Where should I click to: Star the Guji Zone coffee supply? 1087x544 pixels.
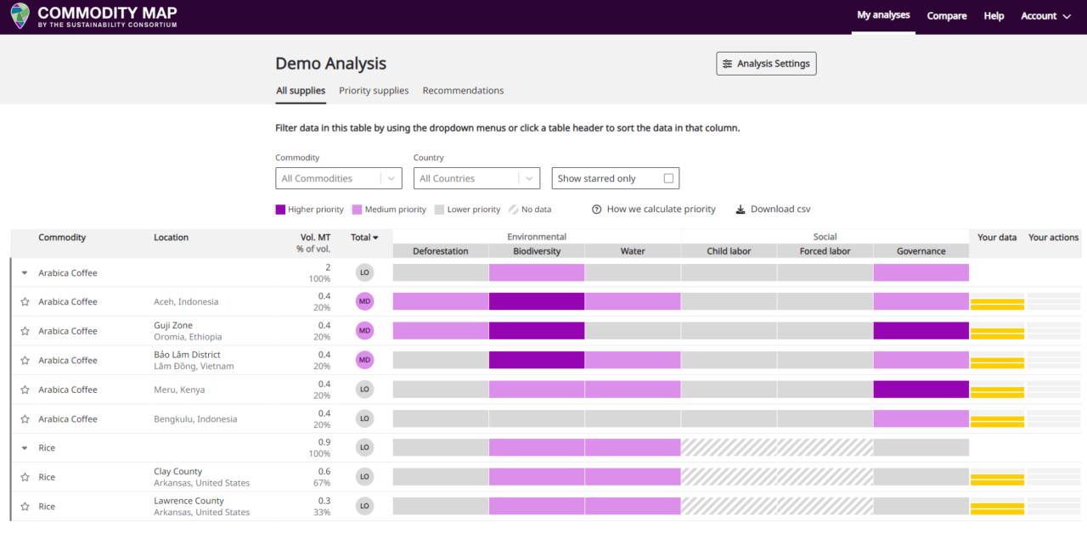(25, 332)
